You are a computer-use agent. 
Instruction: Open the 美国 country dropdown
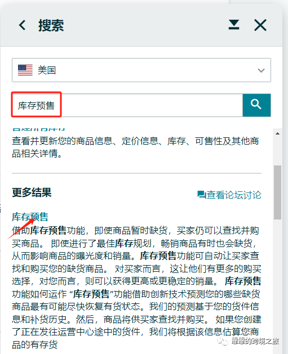141,70
